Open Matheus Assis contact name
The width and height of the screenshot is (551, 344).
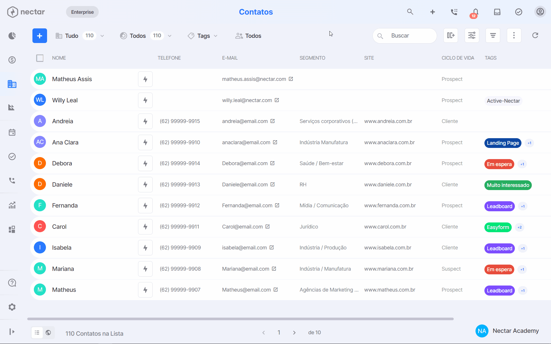click(x=72, y=79)
